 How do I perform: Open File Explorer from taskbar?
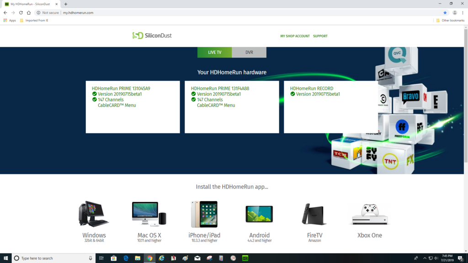tap(138, 258)
